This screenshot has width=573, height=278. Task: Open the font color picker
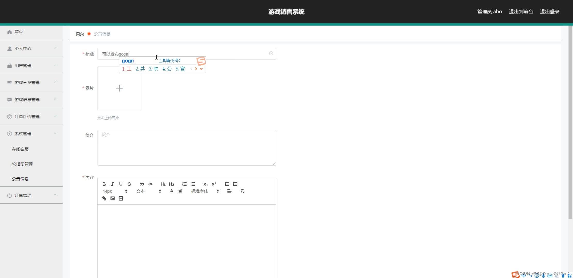coord(171,191)
